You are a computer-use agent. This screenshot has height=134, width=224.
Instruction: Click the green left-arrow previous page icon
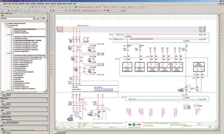[x=59, y=11]
